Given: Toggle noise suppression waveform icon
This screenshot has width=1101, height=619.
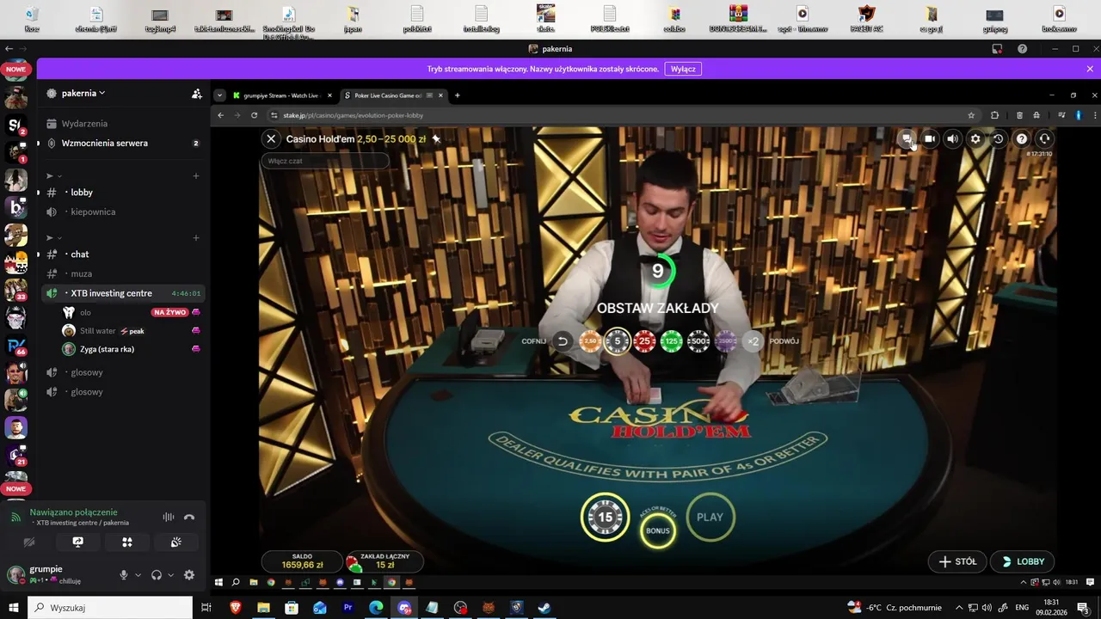Looking at the screenshot, I should coord(169,518).
